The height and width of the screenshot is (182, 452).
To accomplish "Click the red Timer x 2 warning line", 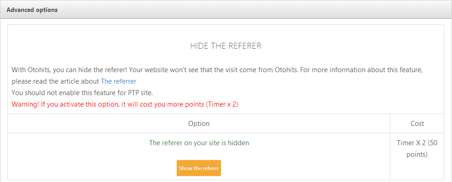I will pyautogui.click(x=125, y=104).
